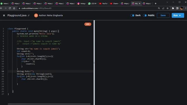Open browser home page

(14, 8)
